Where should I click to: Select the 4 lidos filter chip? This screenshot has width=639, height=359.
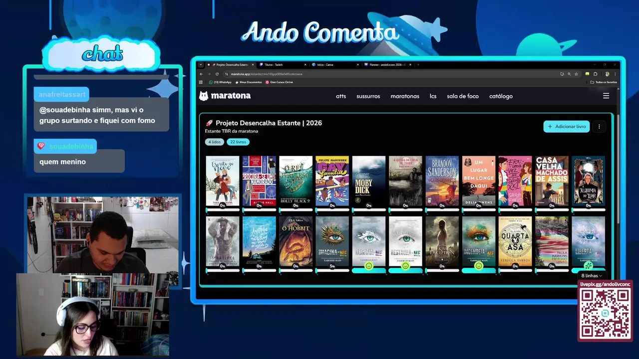coord(214,142)
